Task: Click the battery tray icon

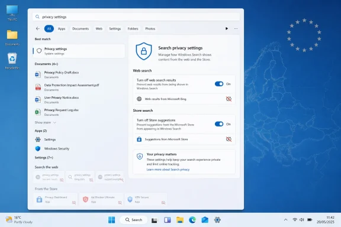Action: click(310, 220)
